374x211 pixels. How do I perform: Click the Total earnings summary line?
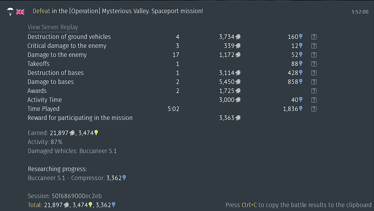72,205
